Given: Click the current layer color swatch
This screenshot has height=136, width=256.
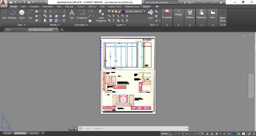Looking at the screenshot, I should tap(123, 12).
